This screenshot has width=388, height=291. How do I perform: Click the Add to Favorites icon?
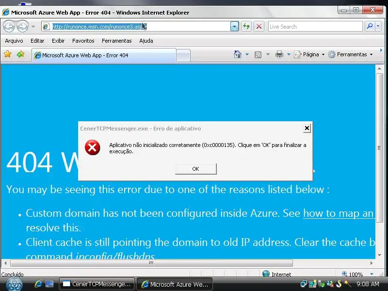[x=20, y=54]
